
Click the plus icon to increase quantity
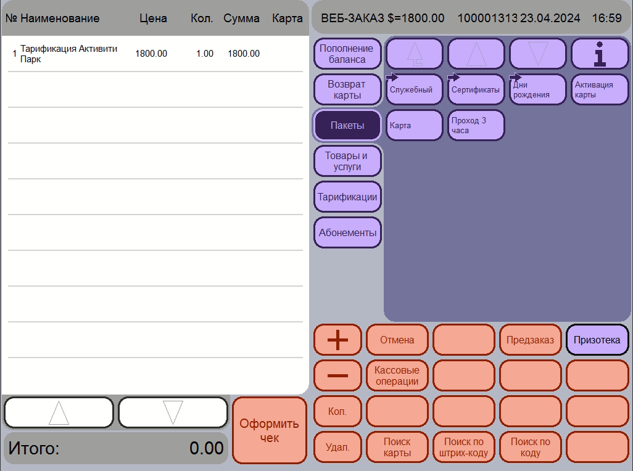pyautogui.click(x=337, y=340)
